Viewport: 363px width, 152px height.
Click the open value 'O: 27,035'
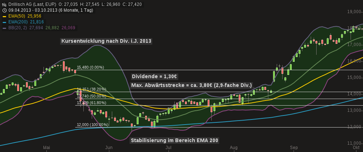coord(68,4)
